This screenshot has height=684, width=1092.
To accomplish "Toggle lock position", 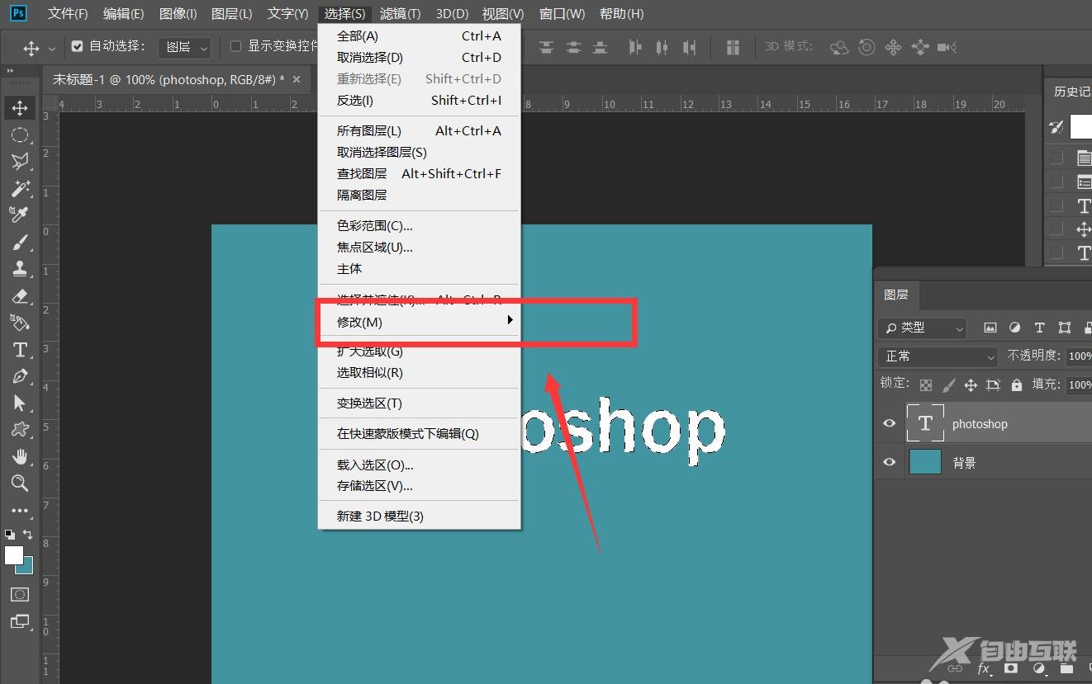I will (971, 384).
